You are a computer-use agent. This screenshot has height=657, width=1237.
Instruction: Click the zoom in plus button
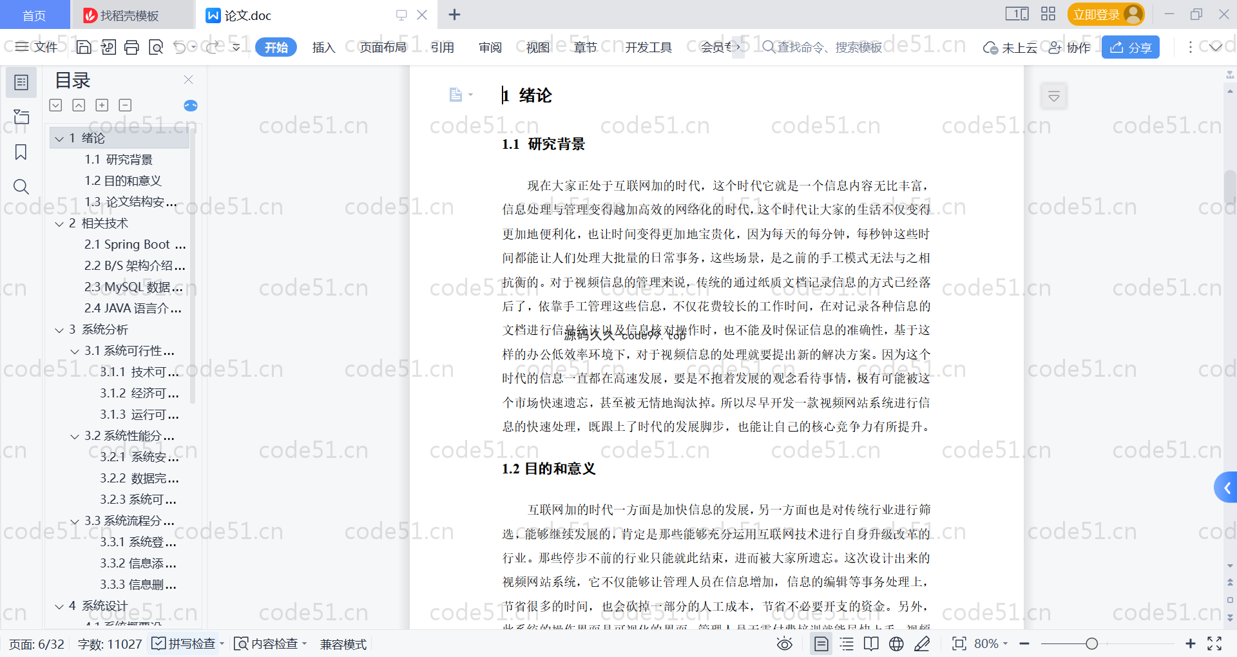[x=1190, y=643]
